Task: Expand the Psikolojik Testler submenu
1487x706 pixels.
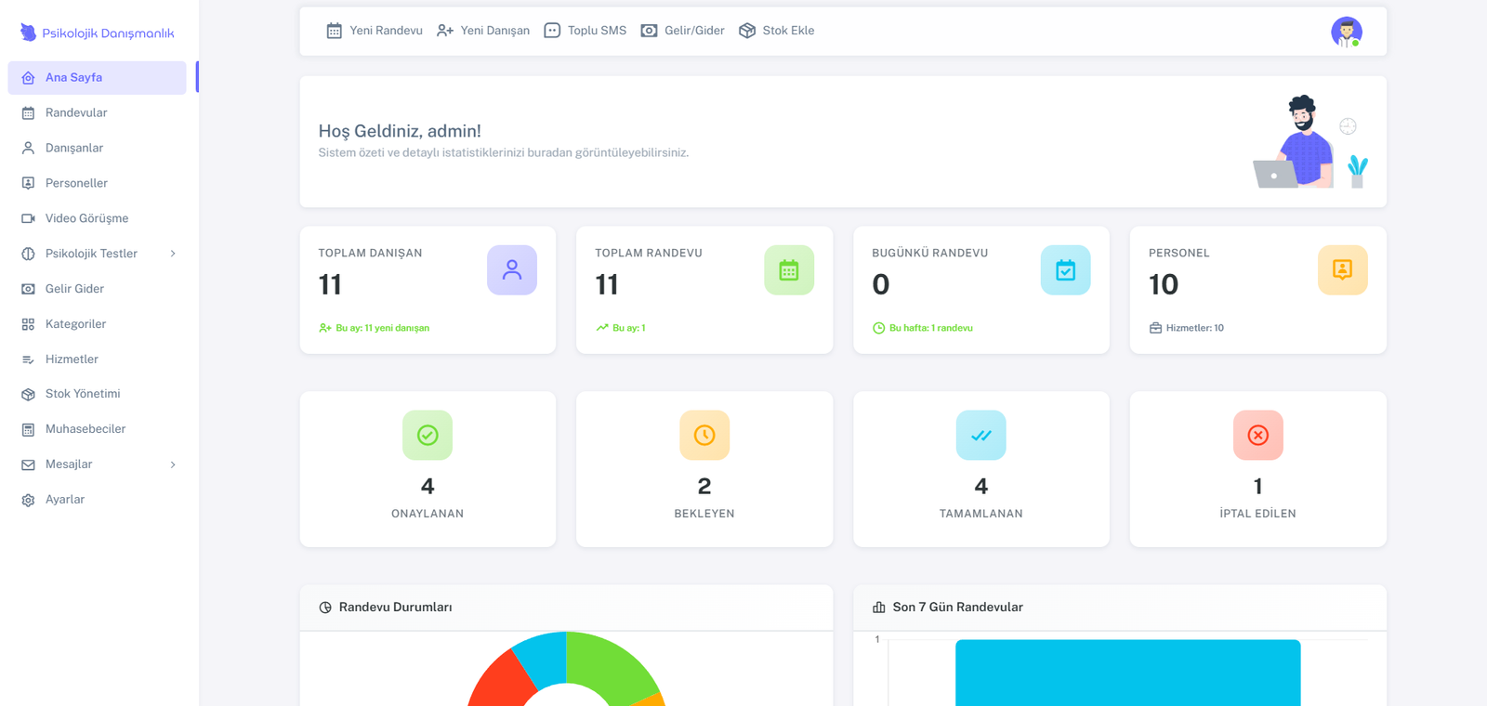Action: pos(173,254)
